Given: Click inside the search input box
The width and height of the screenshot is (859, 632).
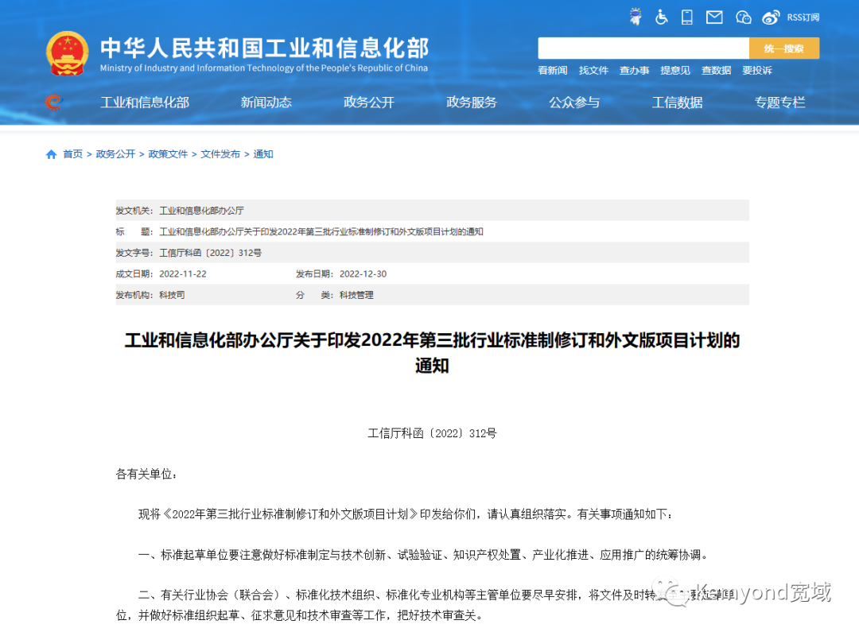Looking at the screenshot, I should click(x=644, y=48).
